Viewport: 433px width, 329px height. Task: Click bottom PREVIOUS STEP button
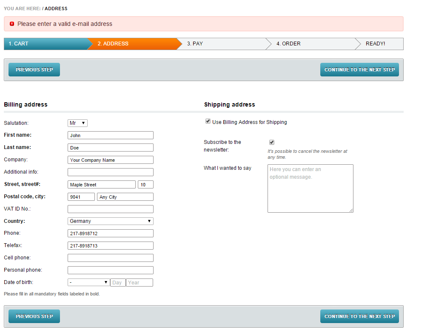click(34, 316)
